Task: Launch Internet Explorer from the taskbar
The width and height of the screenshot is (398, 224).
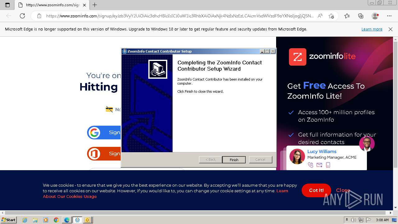Action: click(25, 220)
